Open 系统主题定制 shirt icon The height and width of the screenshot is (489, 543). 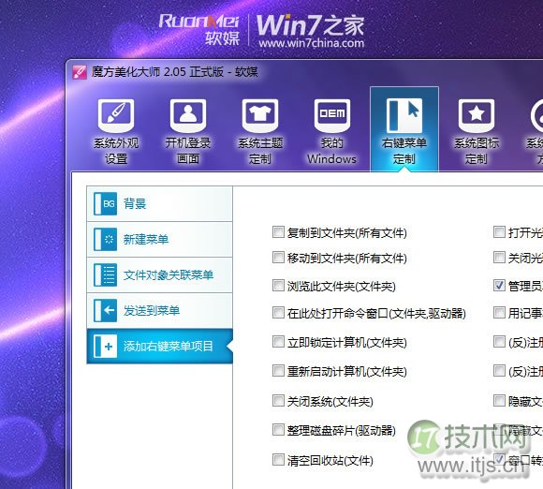(260, 116)
